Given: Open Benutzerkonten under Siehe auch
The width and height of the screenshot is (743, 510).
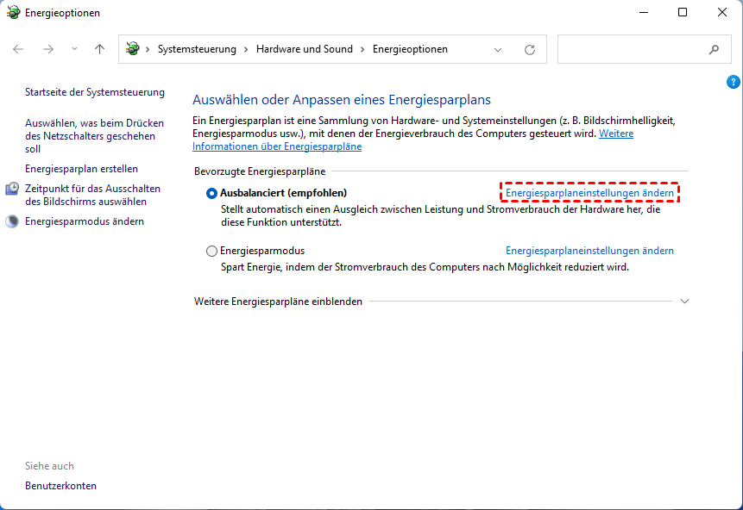Looking at the screenshot, I should (60, 486).
